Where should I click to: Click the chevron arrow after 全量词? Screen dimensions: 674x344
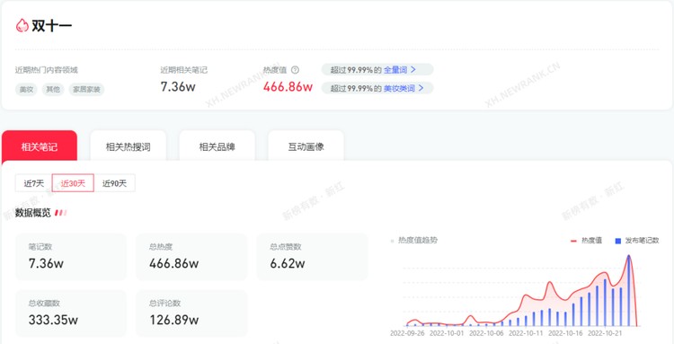(413, 69)
